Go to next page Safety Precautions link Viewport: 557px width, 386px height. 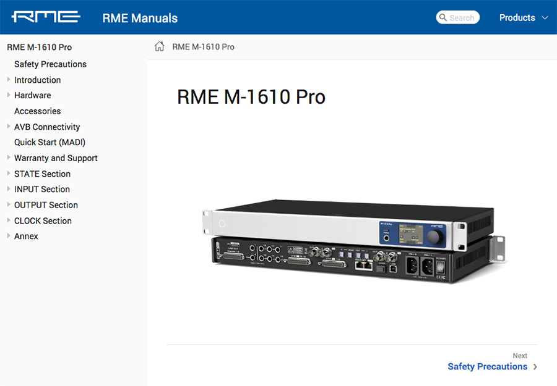point(488,366)
